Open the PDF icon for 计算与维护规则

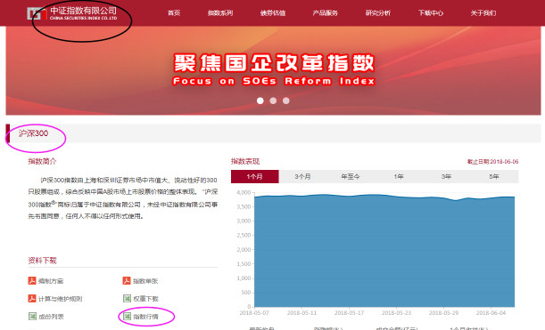tap(32, 299)
